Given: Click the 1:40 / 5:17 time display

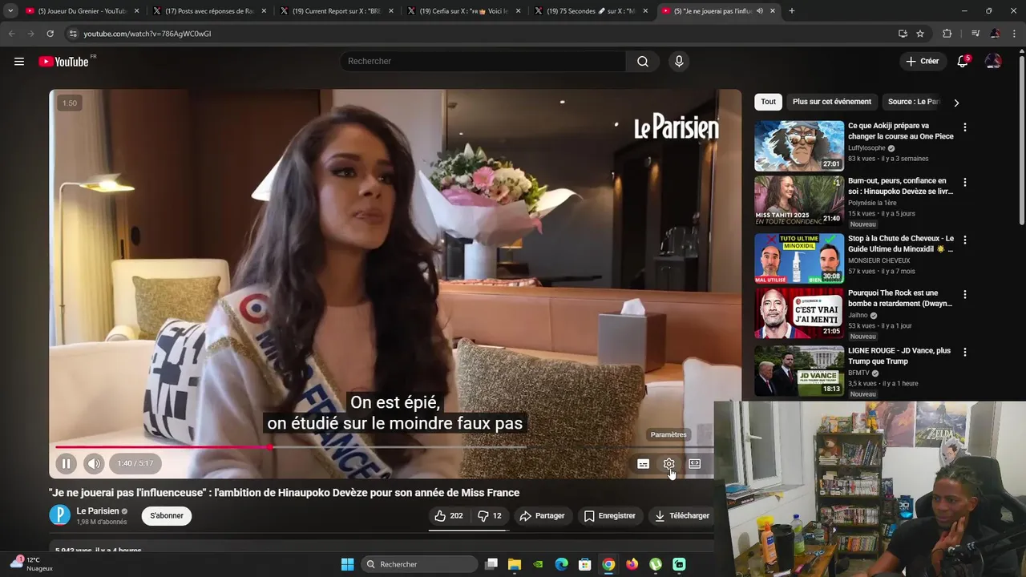Looking at the screenshot, I should pos(135,463).
